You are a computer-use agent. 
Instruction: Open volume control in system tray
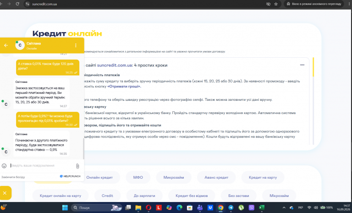tap(316, 208)
